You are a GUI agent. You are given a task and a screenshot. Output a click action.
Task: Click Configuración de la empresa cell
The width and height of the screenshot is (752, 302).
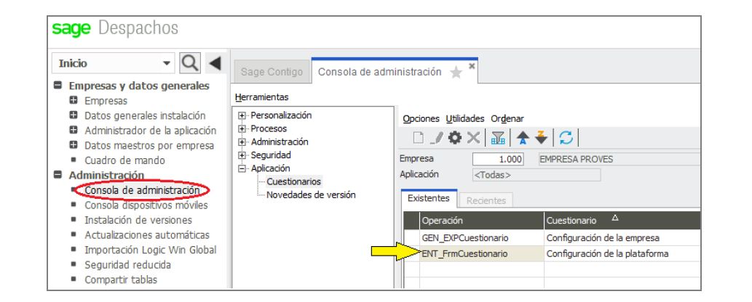[x=622, y=238]
